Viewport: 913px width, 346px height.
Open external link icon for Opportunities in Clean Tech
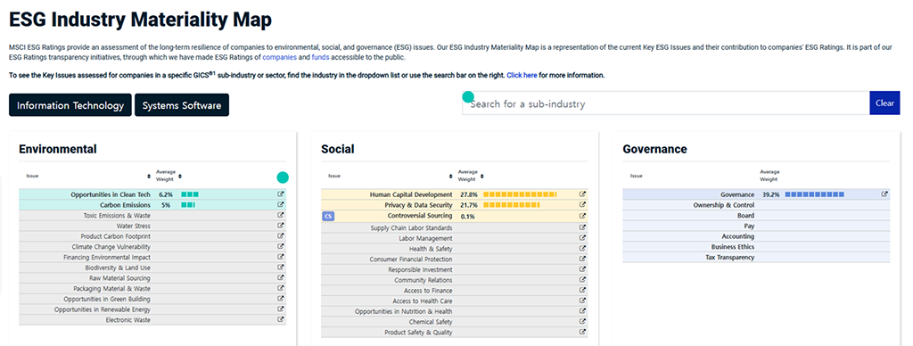(x=281, y=194)
